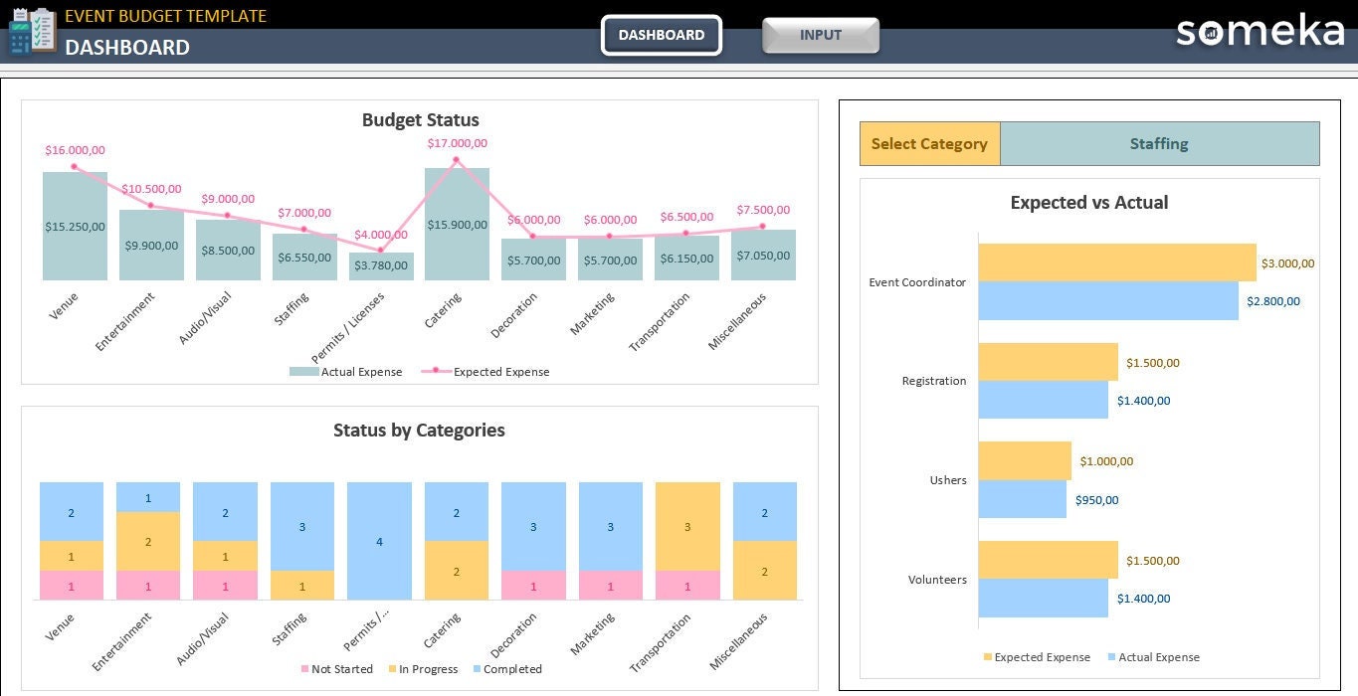1358x696 pixels.
Task: Select the Budget Status chart title
Action: point(420,120)
